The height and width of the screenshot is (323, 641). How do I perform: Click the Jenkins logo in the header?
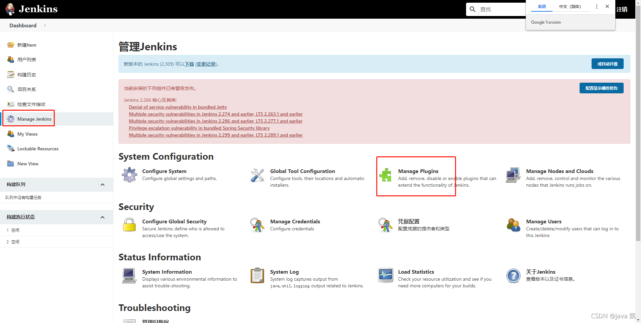coord(31,9)
